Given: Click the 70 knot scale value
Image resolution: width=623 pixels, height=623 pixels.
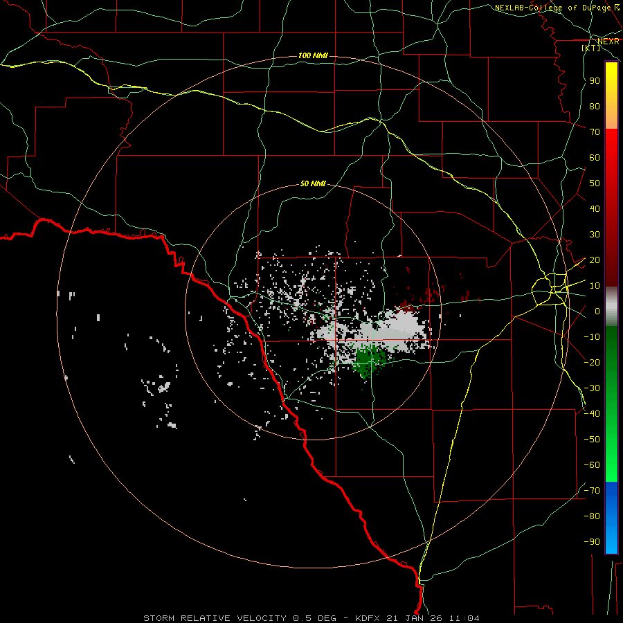Looking at the screenshot, I should 595,132.
